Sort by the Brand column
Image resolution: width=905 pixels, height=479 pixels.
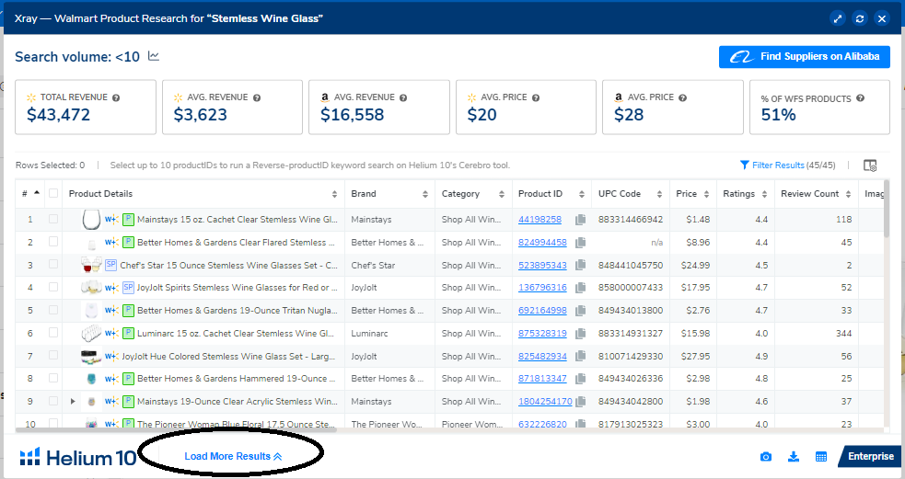coord(425,194)
